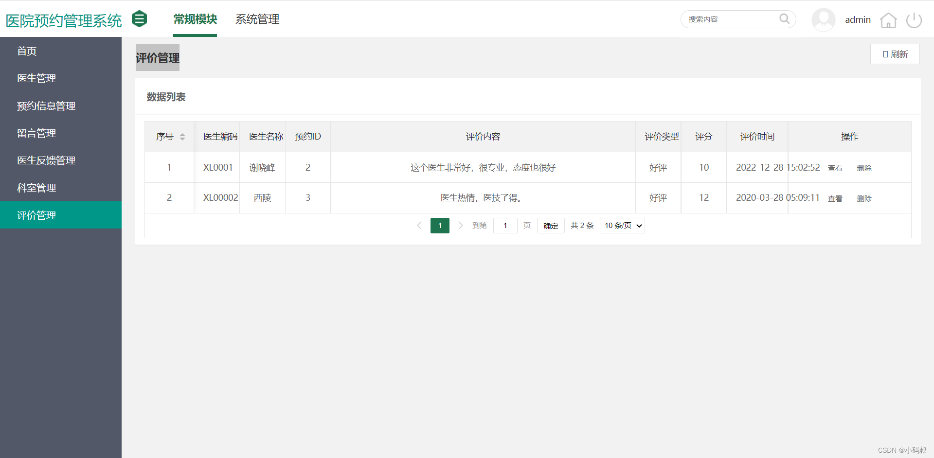Image resolution: width=934 pixels, height=458 pixels.
Task: Click score value 12
Action: pos(704,197)
